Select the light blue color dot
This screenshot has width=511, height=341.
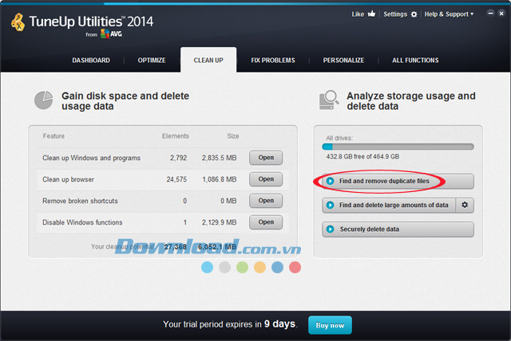(x=208, y=267)
